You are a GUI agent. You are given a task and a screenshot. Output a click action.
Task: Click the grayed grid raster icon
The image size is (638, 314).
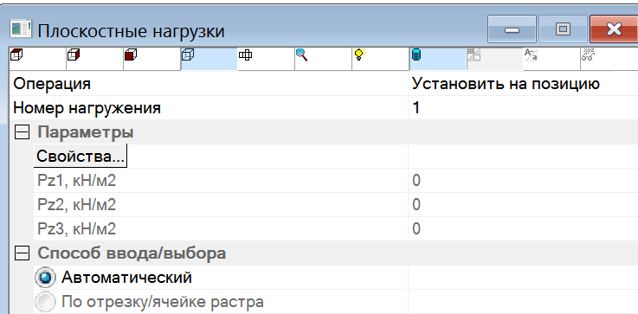(x=474, y=54)
